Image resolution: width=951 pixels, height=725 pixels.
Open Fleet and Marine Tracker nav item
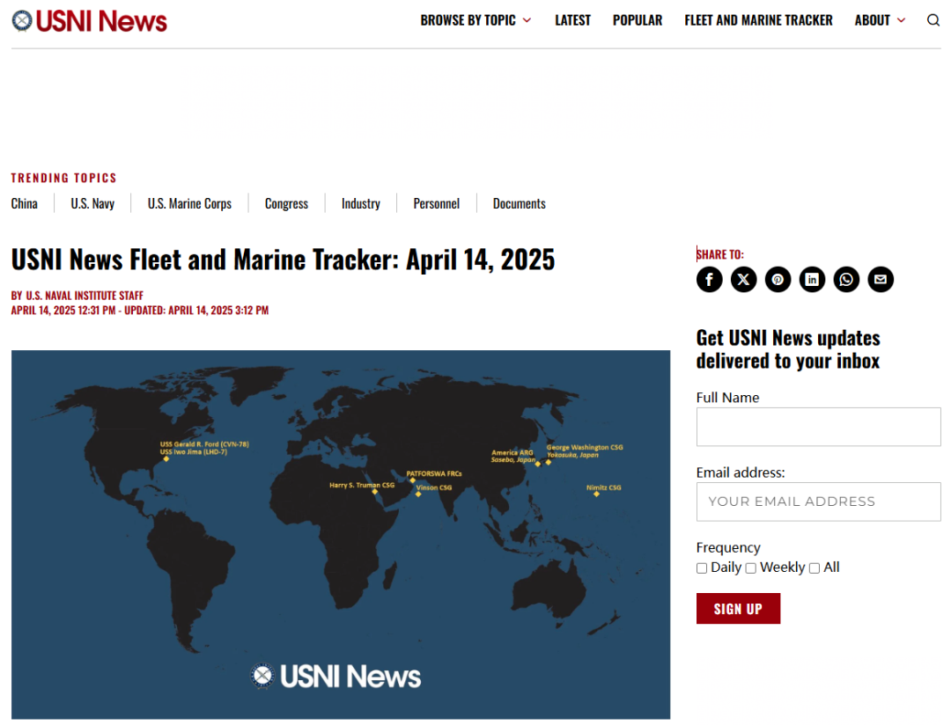(758, 20)
